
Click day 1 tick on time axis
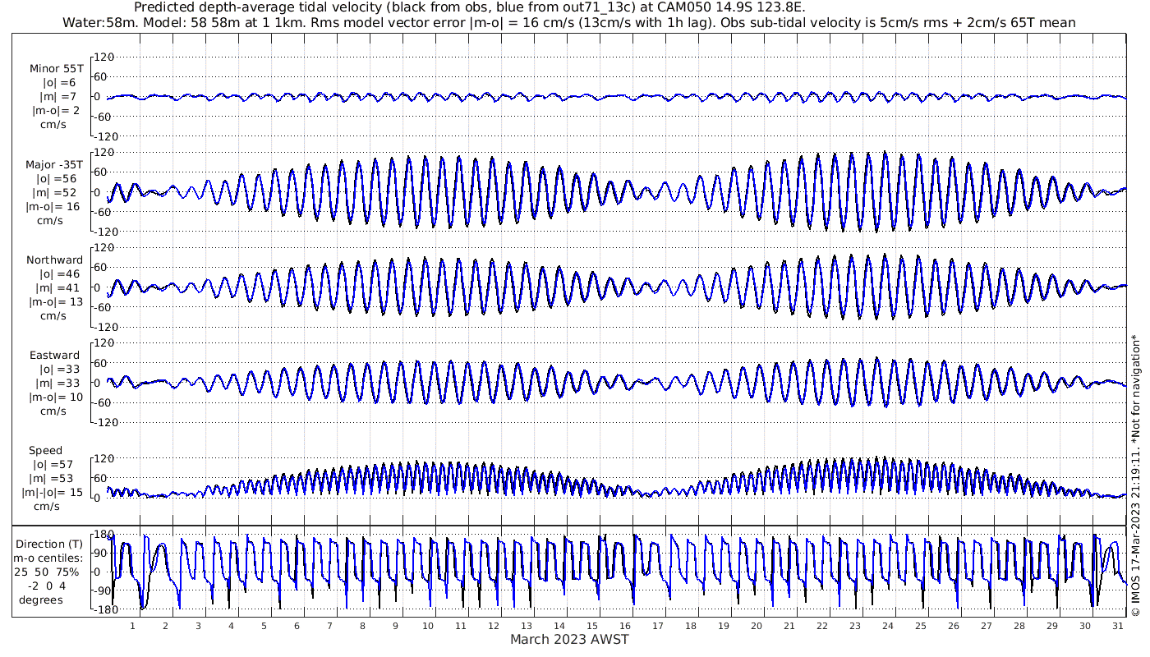pos(132,625)
